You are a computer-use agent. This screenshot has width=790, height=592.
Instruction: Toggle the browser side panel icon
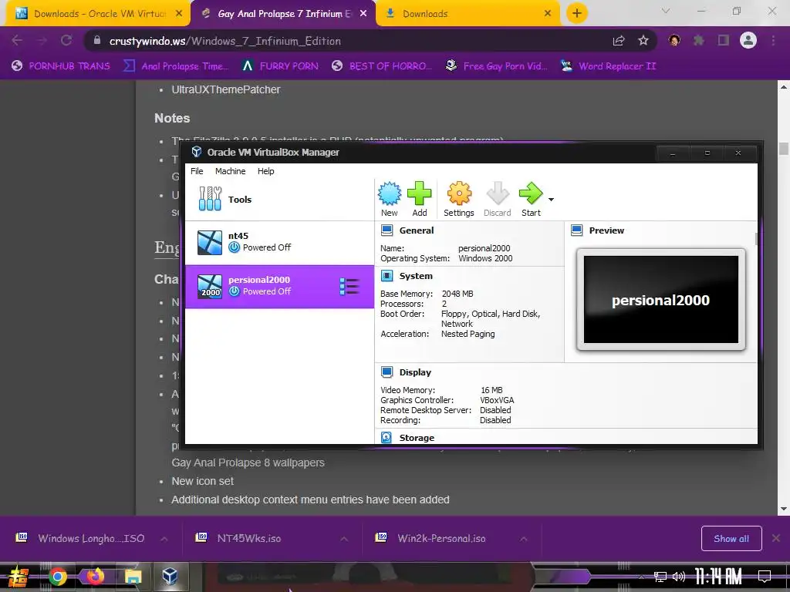pyautogui.click(x=724, y=41)
